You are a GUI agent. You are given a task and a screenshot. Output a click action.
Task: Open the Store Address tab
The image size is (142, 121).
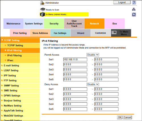coord(40,33)
